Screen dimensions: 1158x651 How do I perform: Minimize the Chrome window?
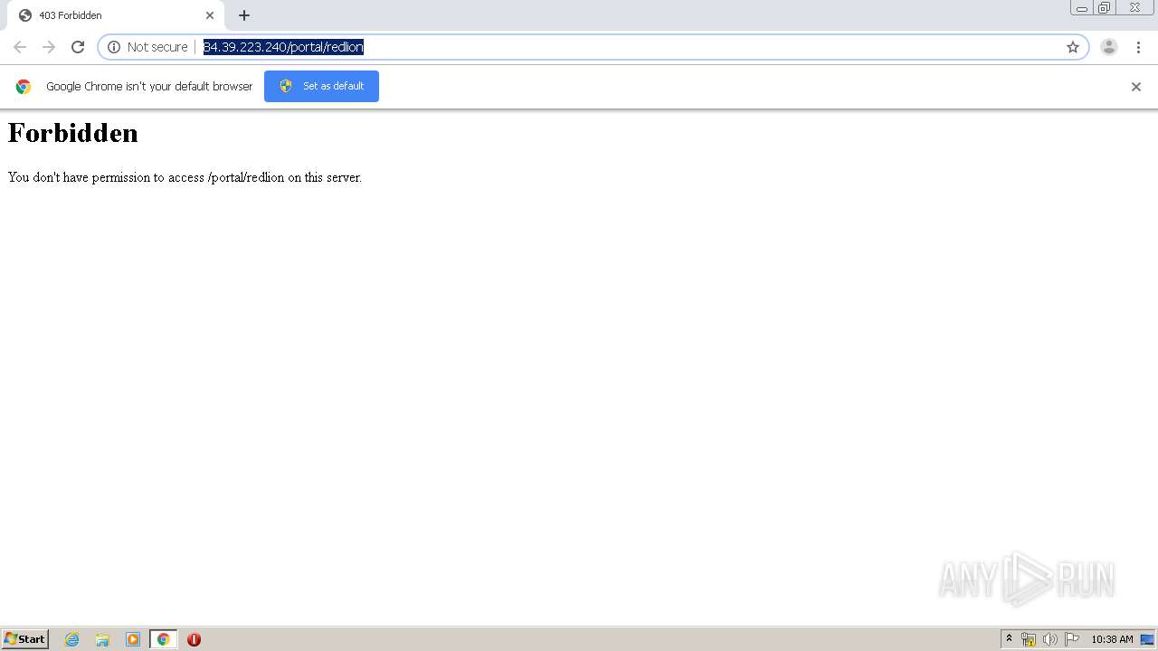pyautogui.click(x=1081, y=8)
